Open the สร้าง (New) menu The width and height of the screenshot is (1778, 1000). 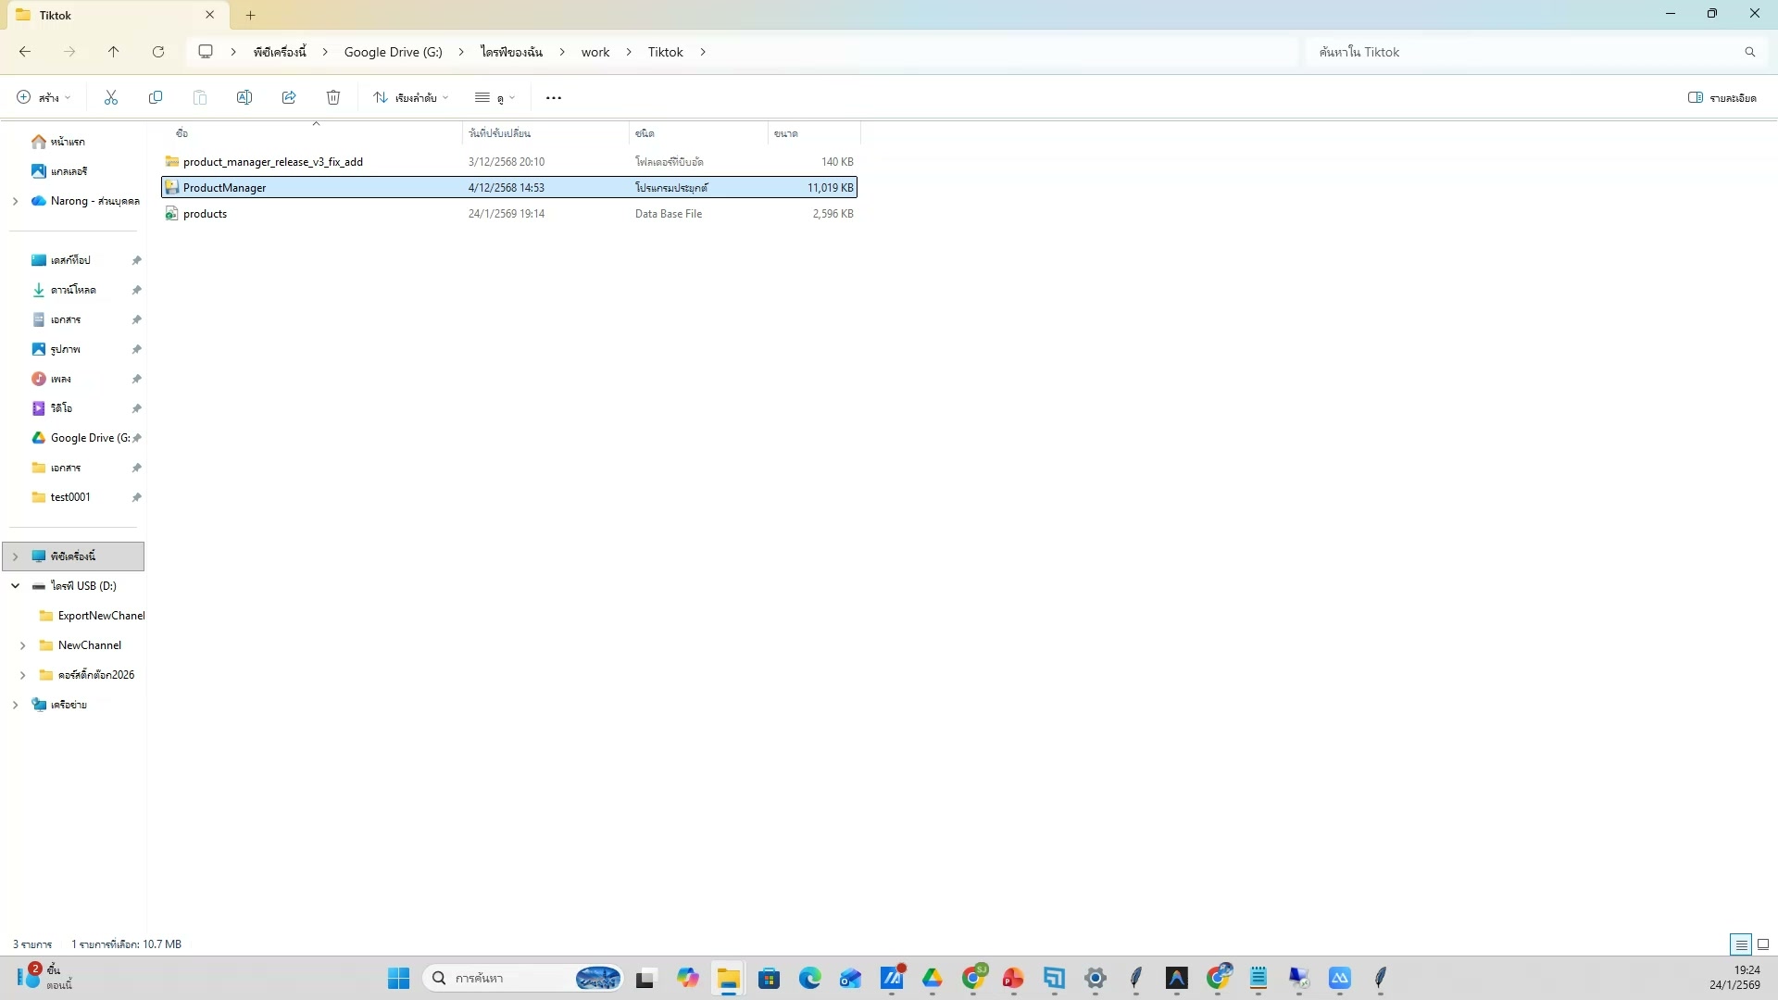point(41,97)
